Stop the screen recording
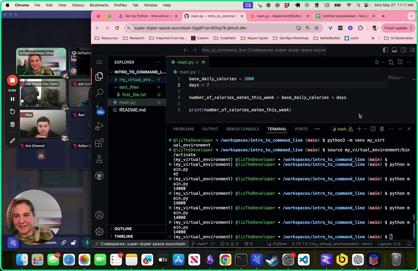The height and width of the screenshot is (271, 418). pos(12,80)
